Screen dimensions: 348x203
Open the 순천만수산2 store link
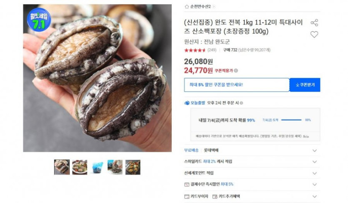(200, 7)
